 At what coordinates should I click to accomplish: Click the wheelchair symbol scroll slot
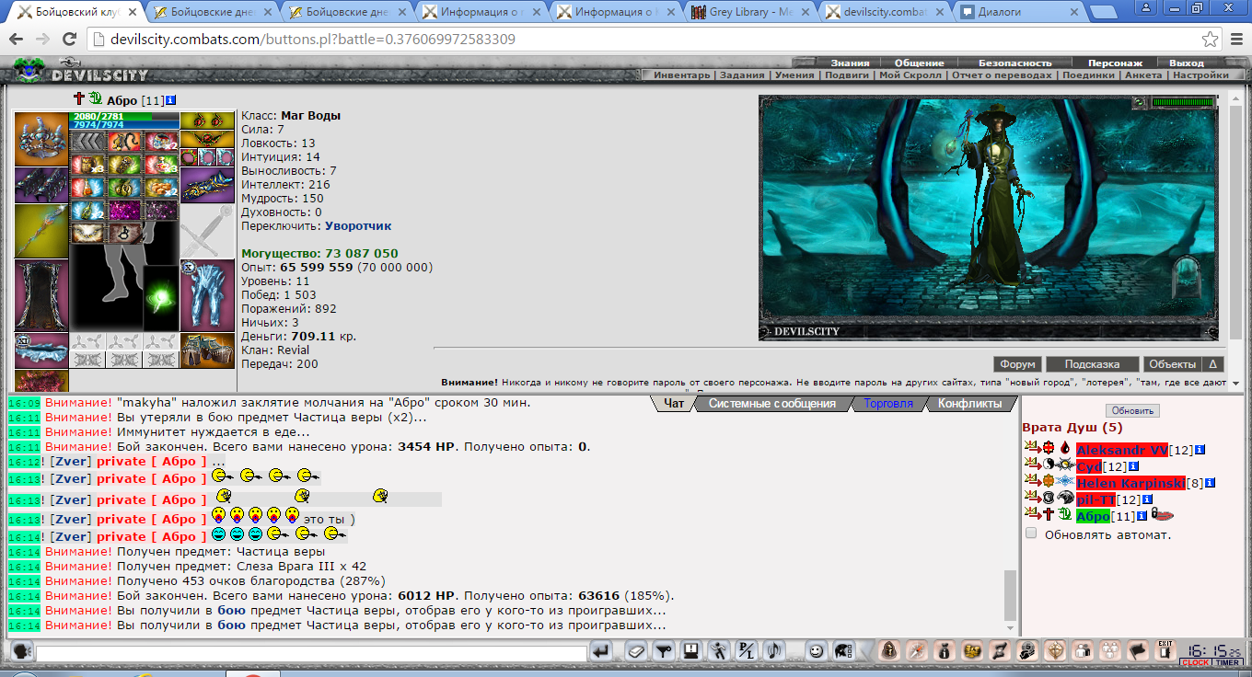click(124, 233)
